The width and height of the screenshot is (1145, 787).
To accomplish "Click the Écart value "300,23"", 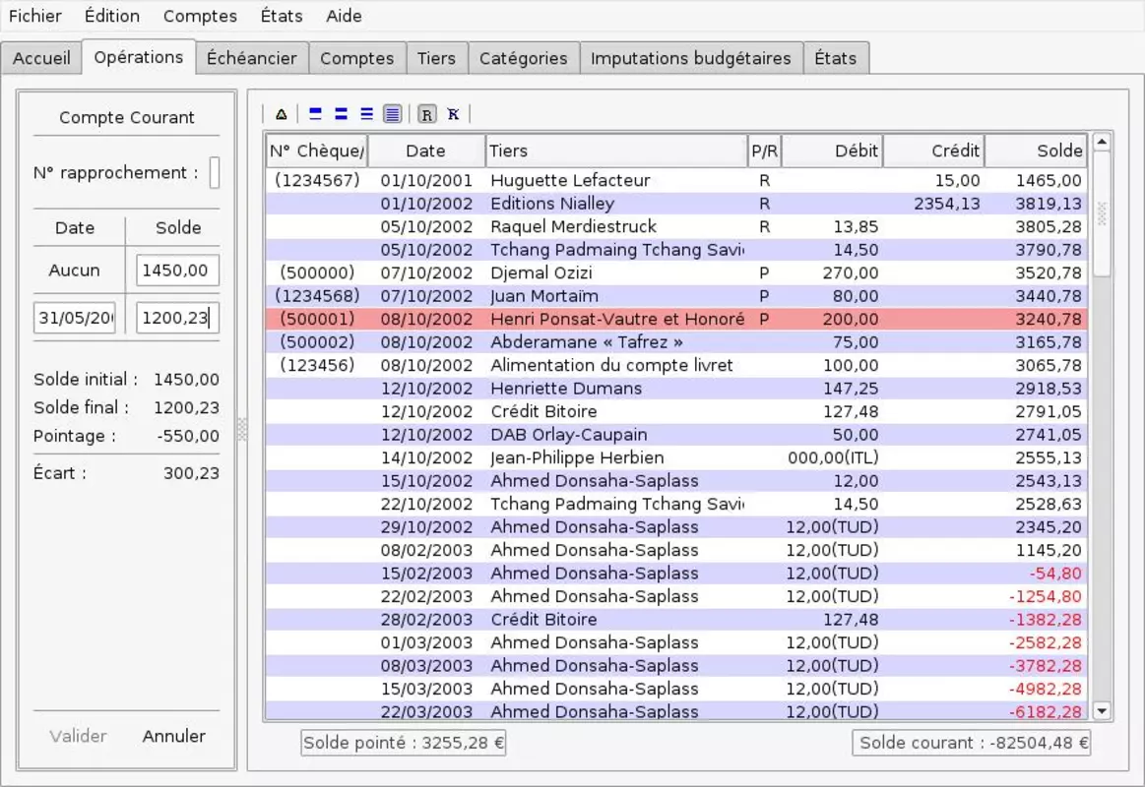I will [x=191, y=473].
